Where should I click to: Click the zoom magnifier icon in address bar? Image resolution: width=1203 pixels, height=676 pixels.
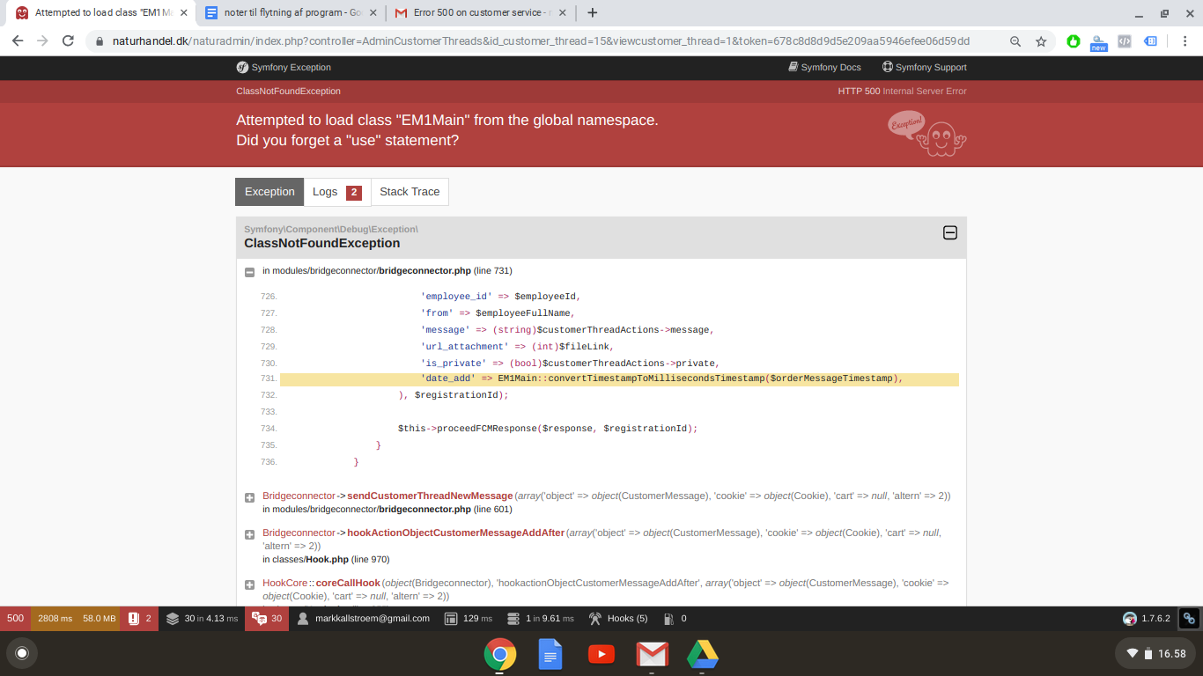point(1015,41)
